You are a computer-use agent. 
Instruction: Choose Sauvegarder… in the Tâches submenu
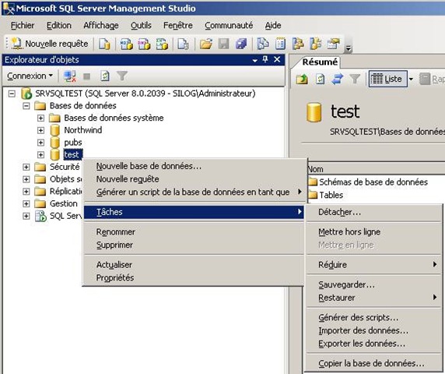[x=373, y=284]
